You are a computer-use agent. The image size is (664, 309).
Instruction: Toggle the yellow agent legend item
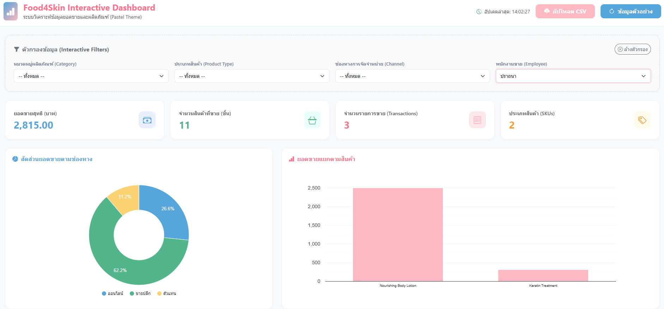pos(167,293)
